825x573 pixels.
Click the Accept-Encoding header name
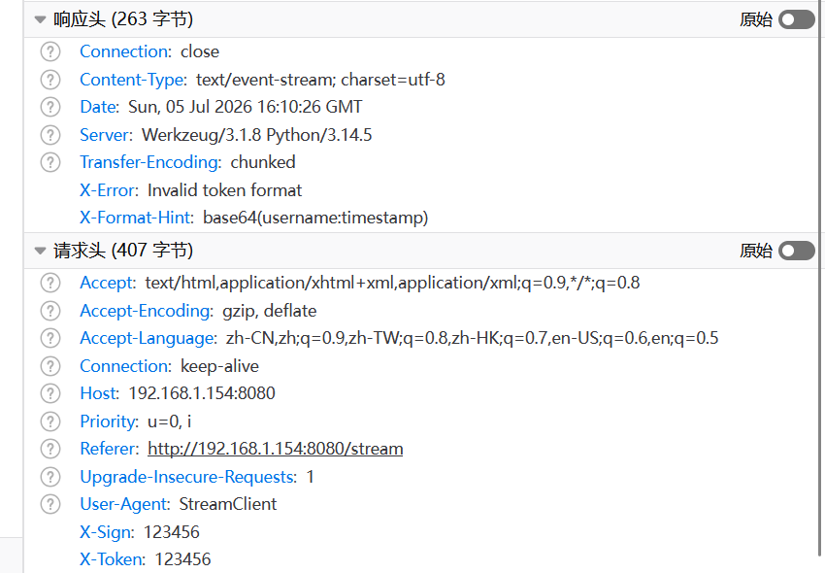[147, 311]
